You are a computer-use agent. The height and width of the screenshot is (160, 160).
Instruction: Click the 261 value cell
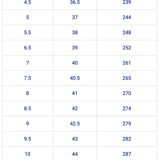pos(127,63)
